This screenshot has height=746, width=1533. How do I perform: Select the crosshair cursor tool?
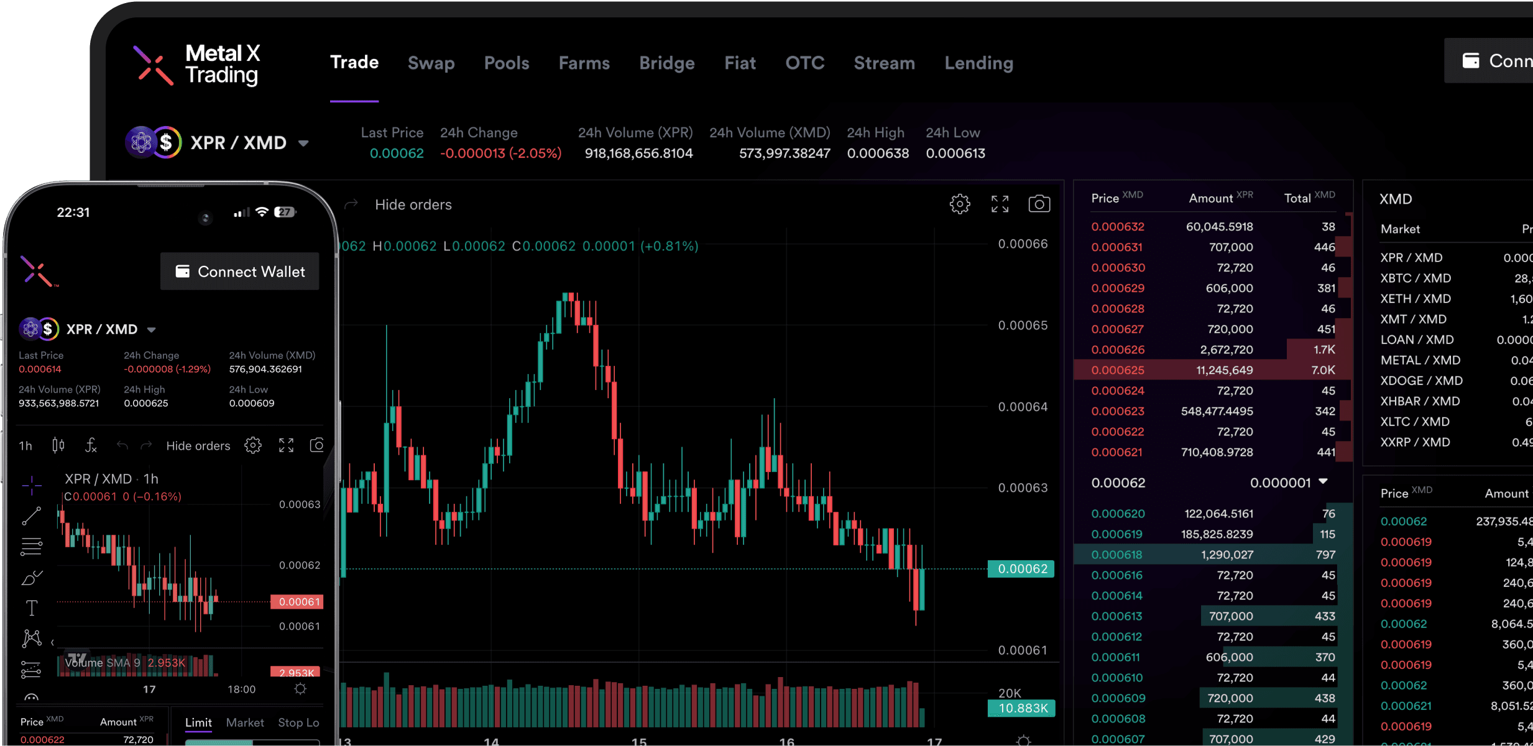[x=31, y=484]
